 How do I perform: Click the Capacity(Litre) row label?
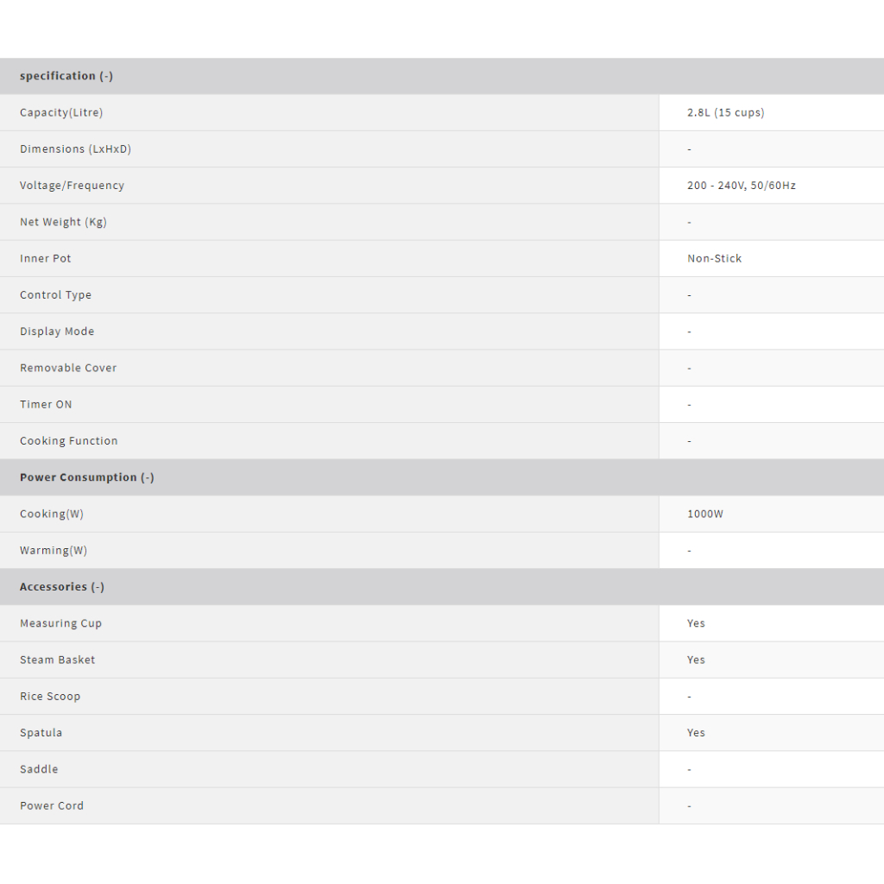point(61,113)
